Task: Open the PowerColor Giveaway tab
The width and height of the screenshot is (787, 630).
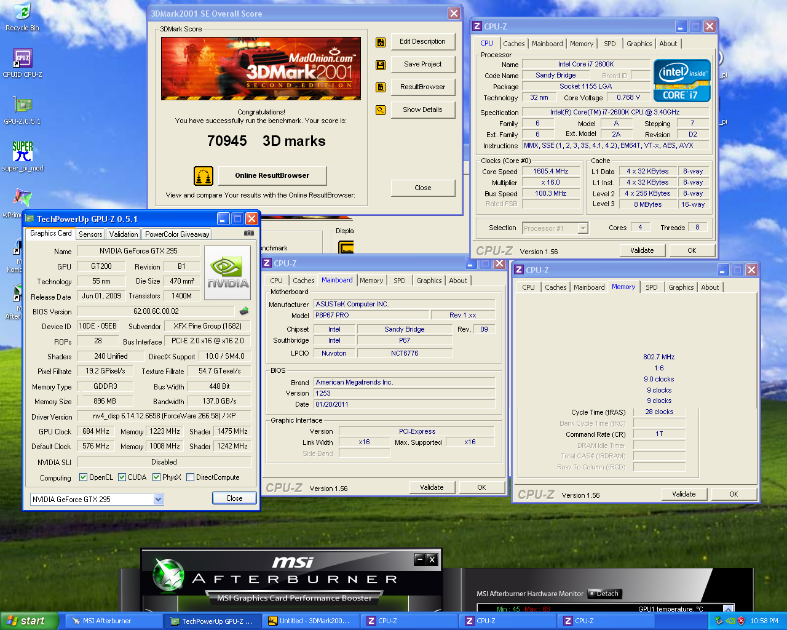Action: tap(177, 234)
